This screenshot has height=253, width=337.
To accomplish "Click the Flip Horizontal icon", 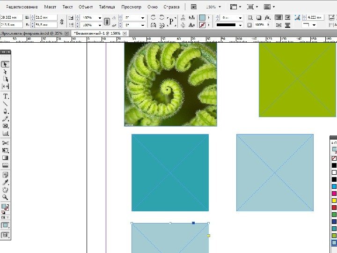I will tap(153, 25).
